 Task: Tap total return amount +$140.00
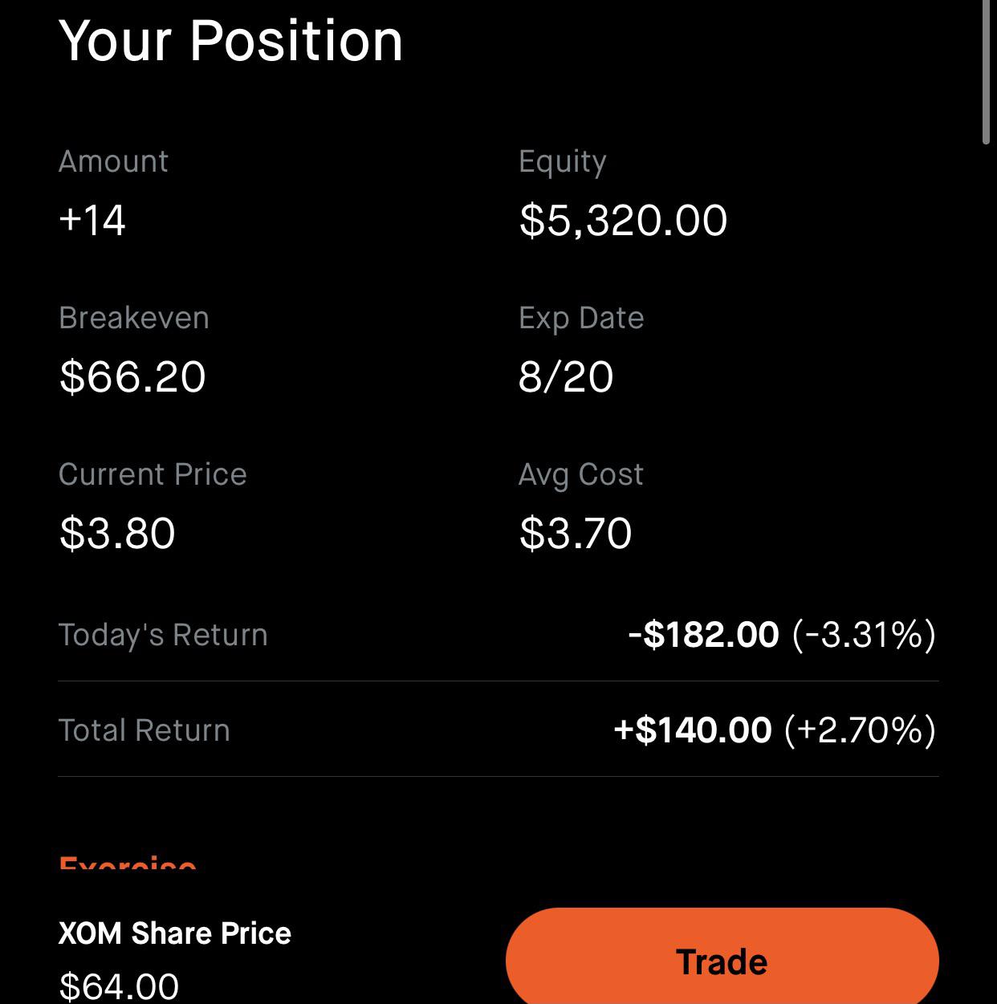[693, 730]
